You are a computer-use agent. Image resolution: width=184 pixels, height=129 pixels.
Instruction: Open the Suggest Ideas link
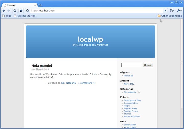coord(131,109)
